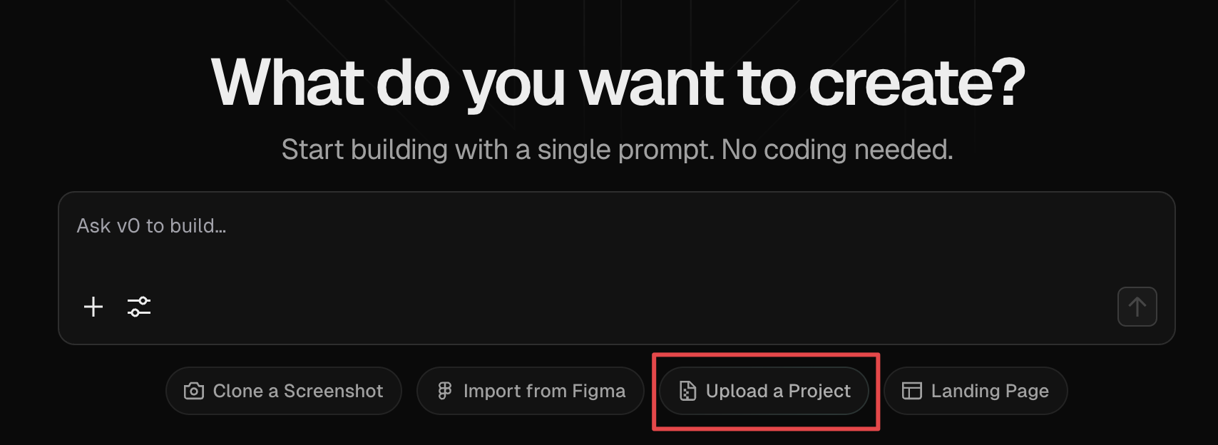
Task: Click the file icon on Upload a Project
Action: (687, 391)
